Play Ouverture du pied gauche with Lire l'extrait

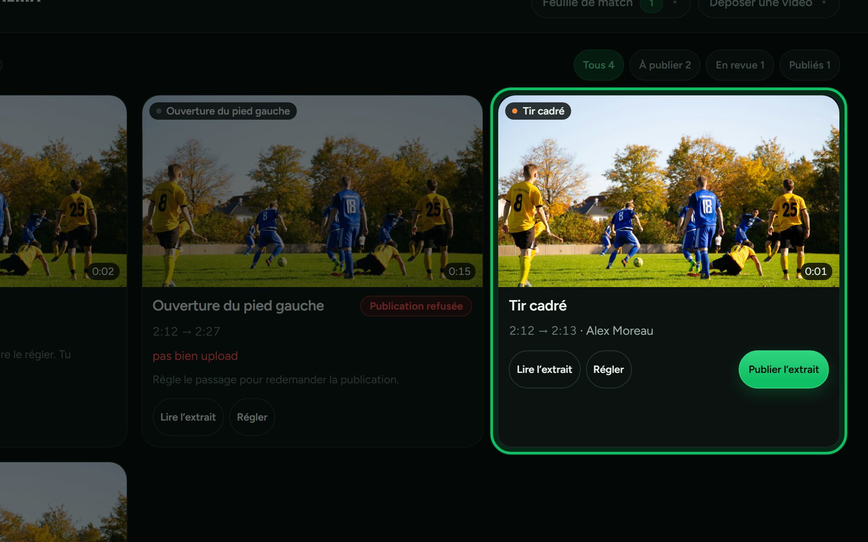188,417
